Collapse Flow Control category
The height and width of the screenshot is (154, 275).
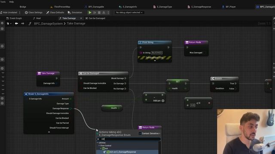click(99, 145)
